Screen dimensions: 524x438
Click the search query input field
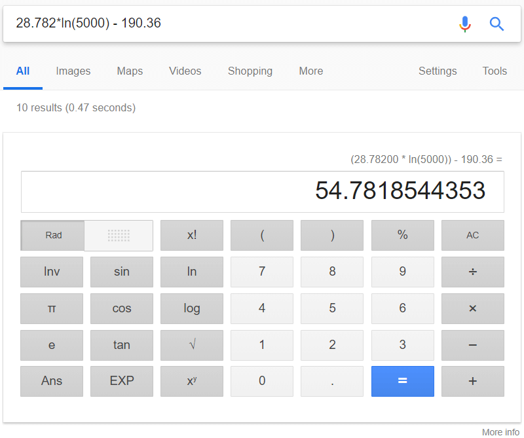tap(229, 24)
